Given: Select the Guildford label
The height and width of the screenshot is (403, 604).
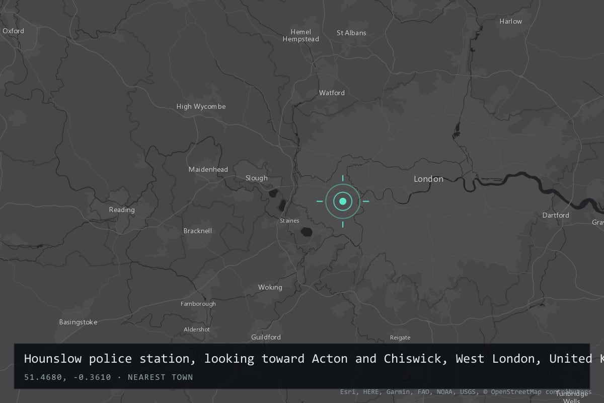Looking at the screenshot, I should tap(266, 337).
